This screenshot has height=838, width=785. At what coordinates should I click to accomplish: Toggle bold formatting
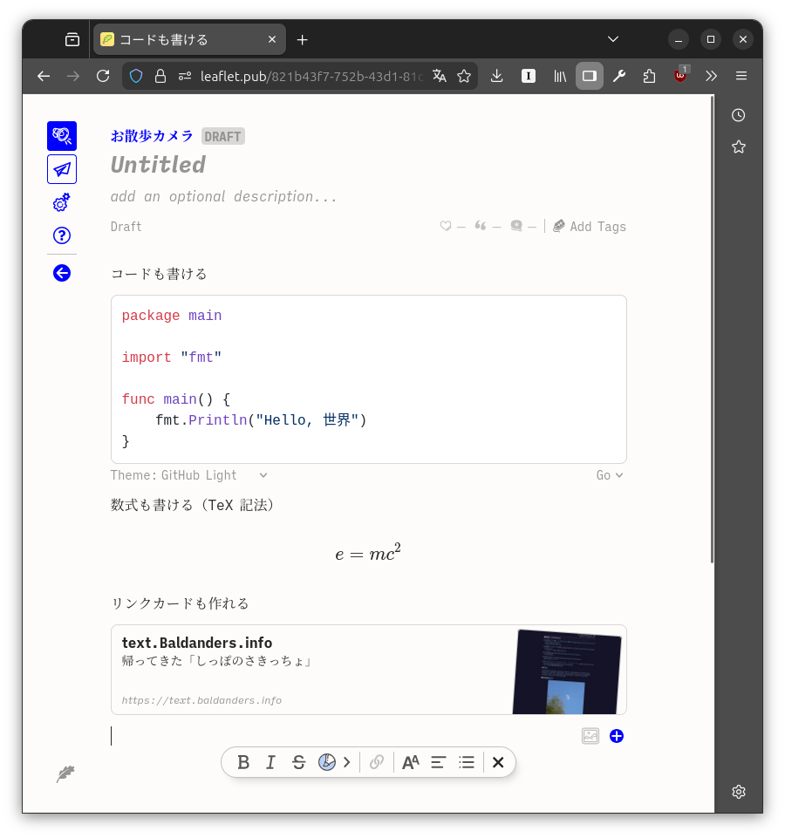[x=243, y=762]
